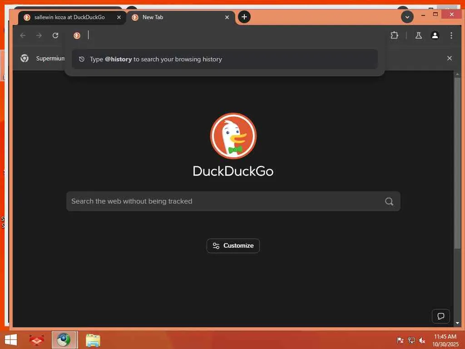Open the clock showing 11:45 AM
Screen dimensions: 465x349
click(x=445, y=340)
